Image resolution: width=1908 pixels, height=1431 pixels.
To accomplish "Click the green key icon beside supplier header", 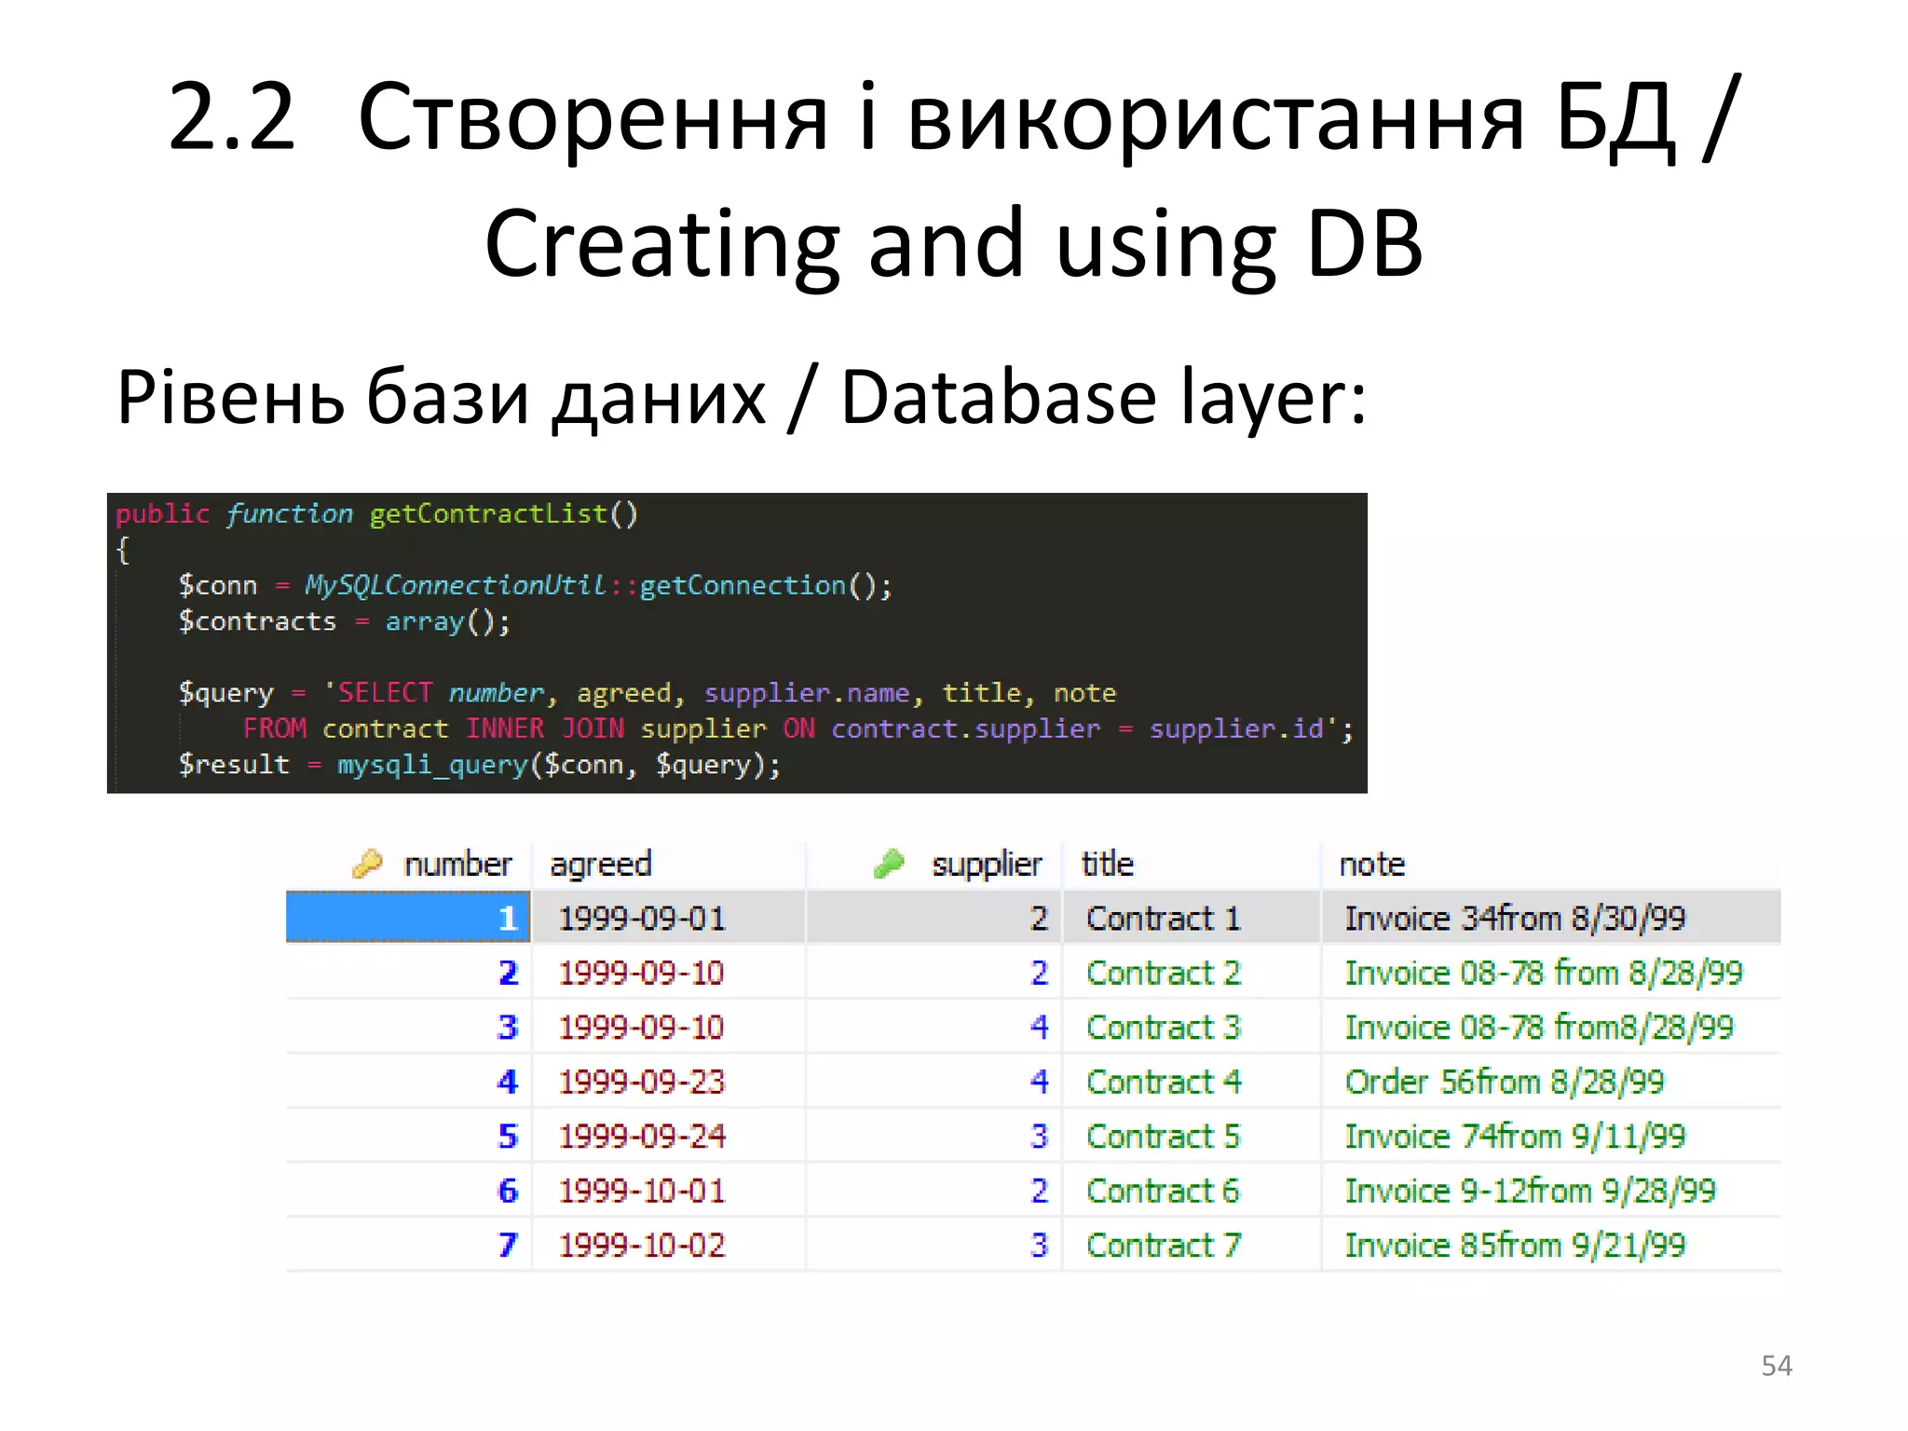I will (x=889, y=865).
